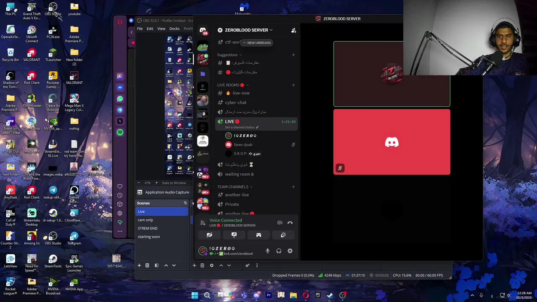Open the Discord soundboard button

click(x=283, y=235)
